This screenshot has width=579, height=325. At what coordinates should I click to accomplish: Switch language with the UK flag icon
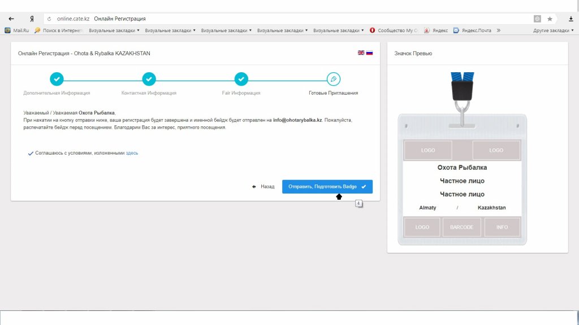(x=361, y=52)
